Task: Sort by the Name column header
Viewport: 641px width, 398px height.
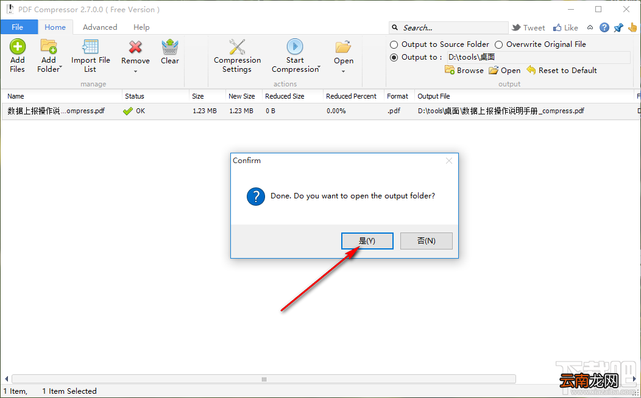Action: (x=62, y=96)
